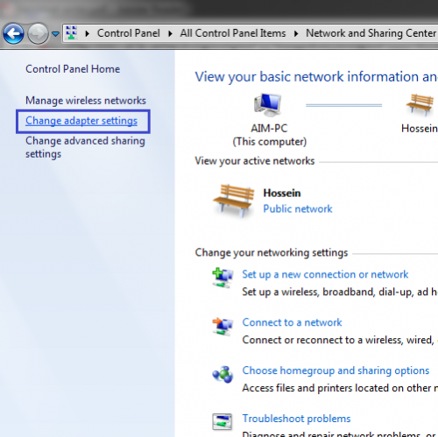Click the blue Back arrow button
Image resolution: width=438 pixels, height=437 pixels.
(x=13, y=33)
